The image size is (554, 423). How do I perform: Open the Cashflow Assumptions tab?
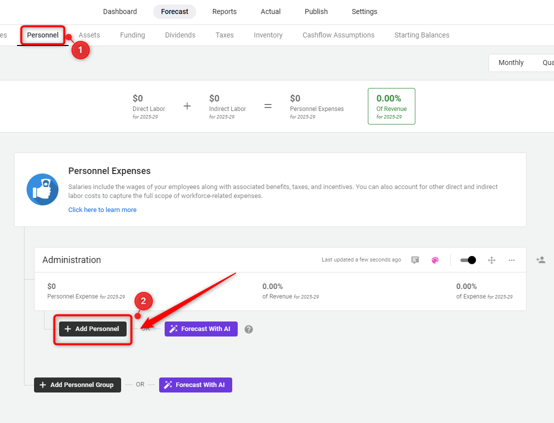click(x=338, y=35)
